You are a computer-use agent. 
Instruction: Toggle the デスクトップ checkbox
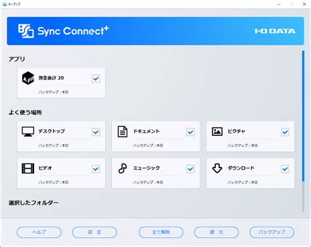coord(96,132)
